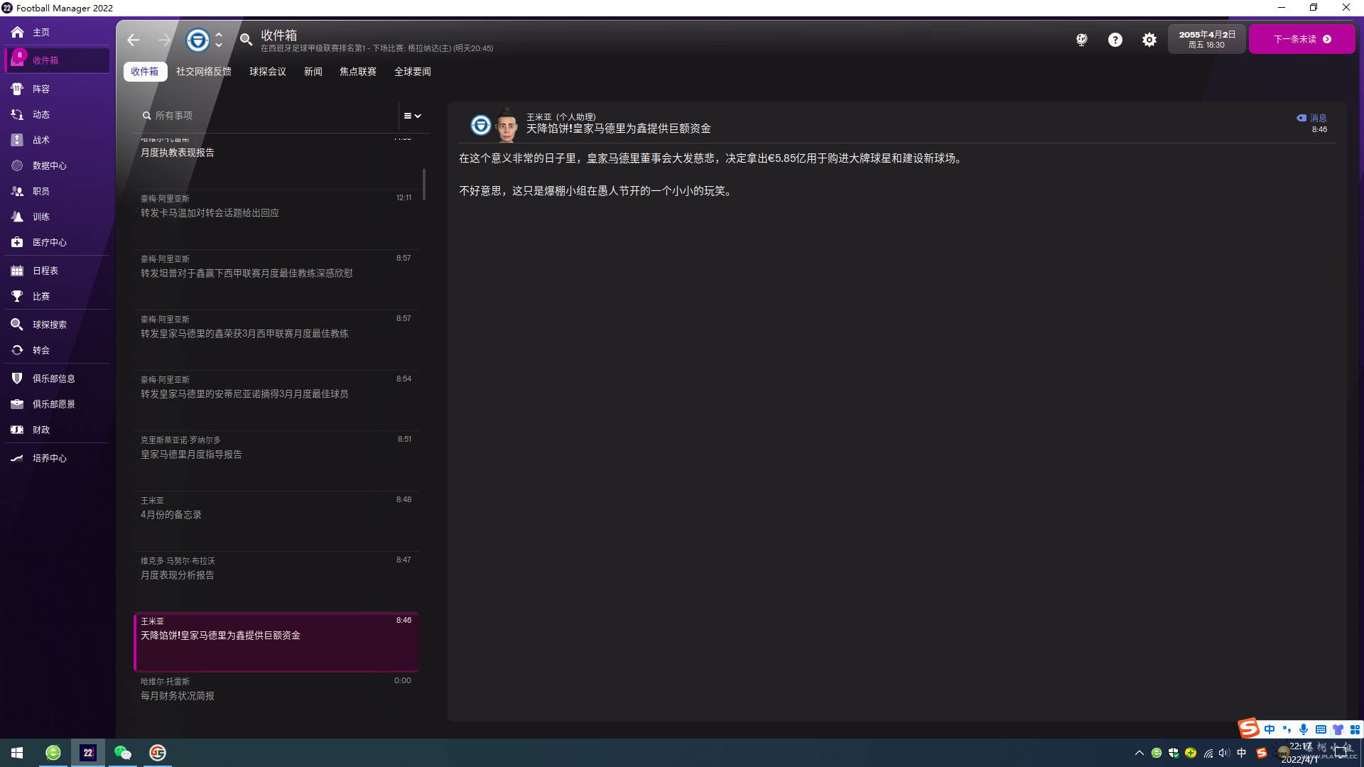1364x767 pixels.
Task: Switch to the 球探会议 tab
Action: click(268, 72)
